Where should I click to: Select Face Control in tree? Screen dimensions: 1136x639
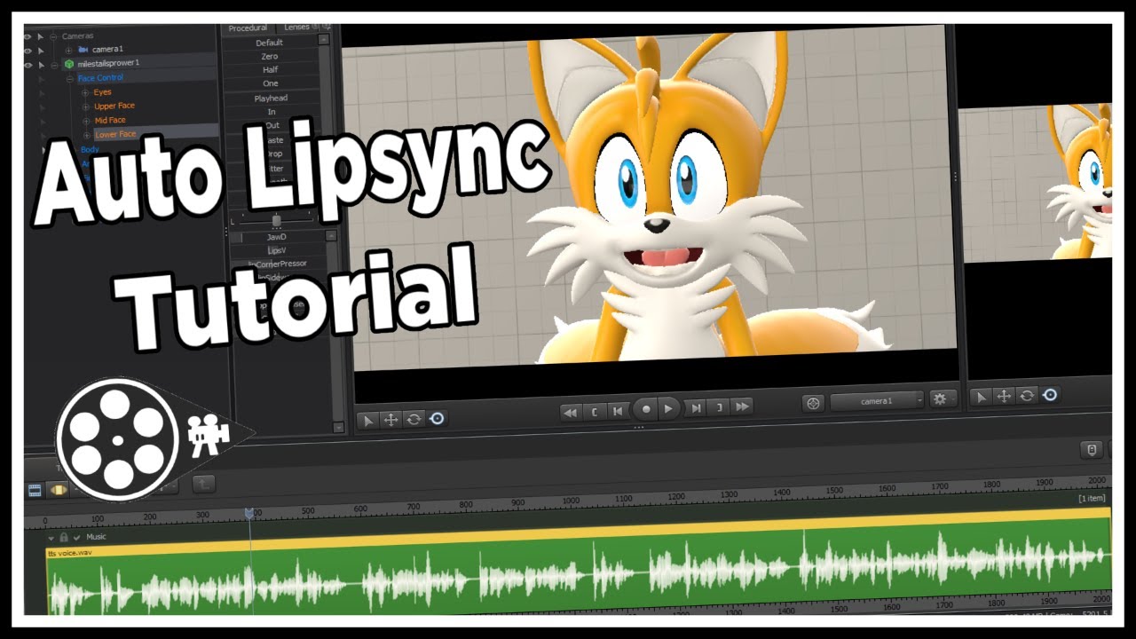[100, 78]
